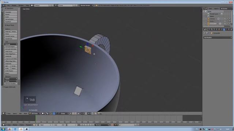Collapse the Mesh Tools panel header
234x131 pixels.
tap(10, 25)
